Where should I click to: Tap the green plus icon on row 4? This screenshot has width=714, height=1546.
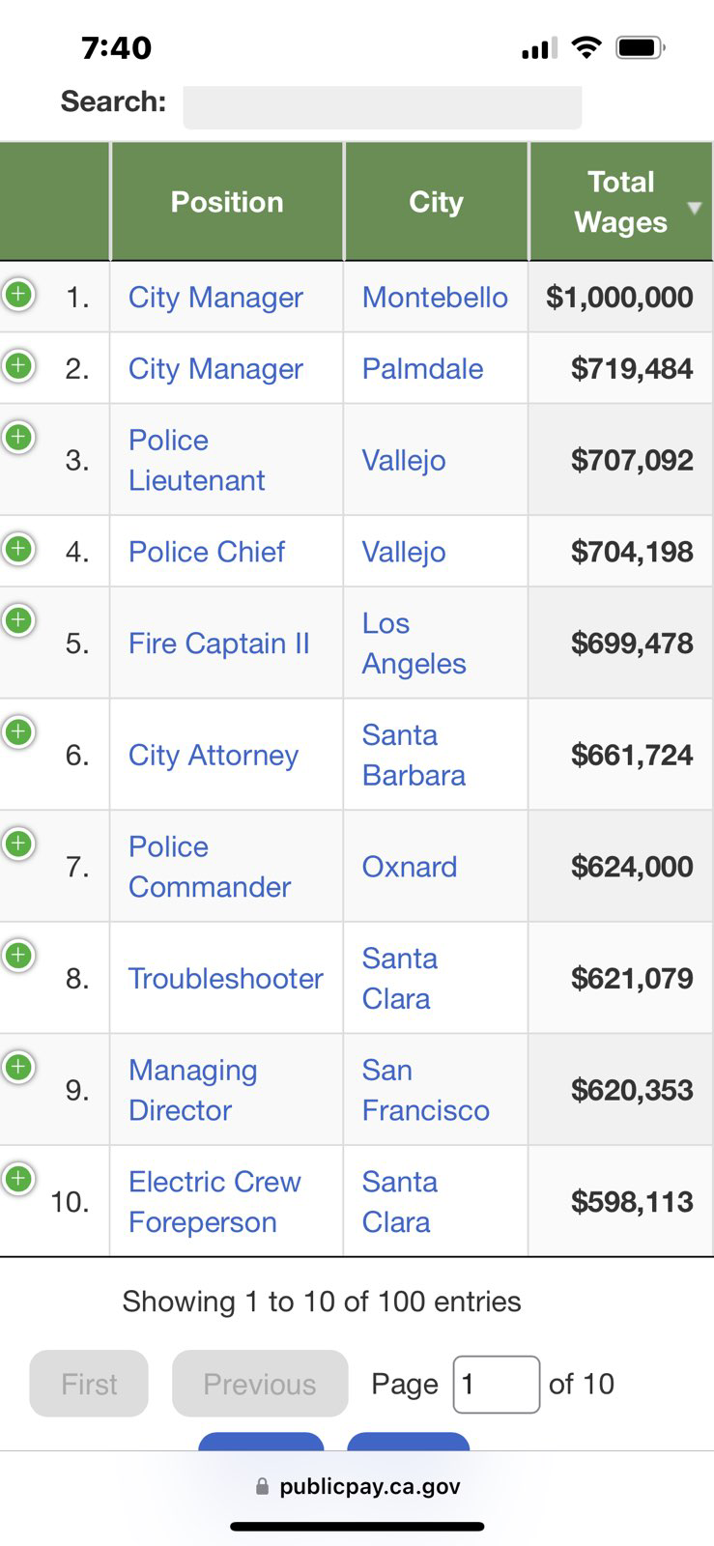[x=18, y=549]
